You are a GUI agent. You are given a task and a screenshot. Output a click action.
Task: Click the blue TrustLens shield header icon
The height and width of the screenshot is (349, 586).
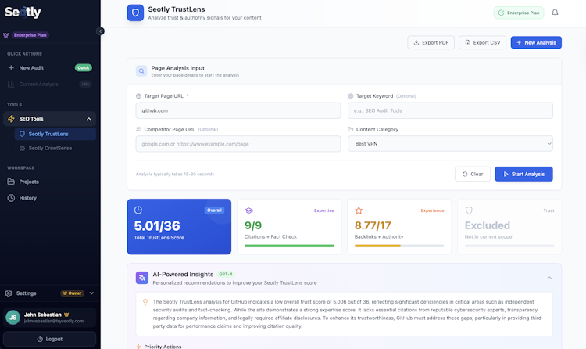tap(135, 13)
